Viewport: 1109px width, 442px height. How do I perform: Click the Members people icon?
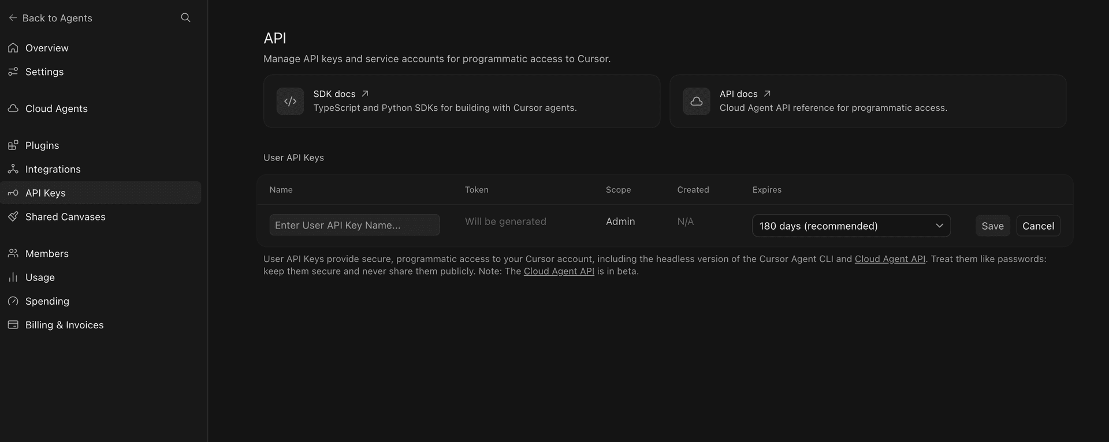pyautogui.click(x=13, y=253)
